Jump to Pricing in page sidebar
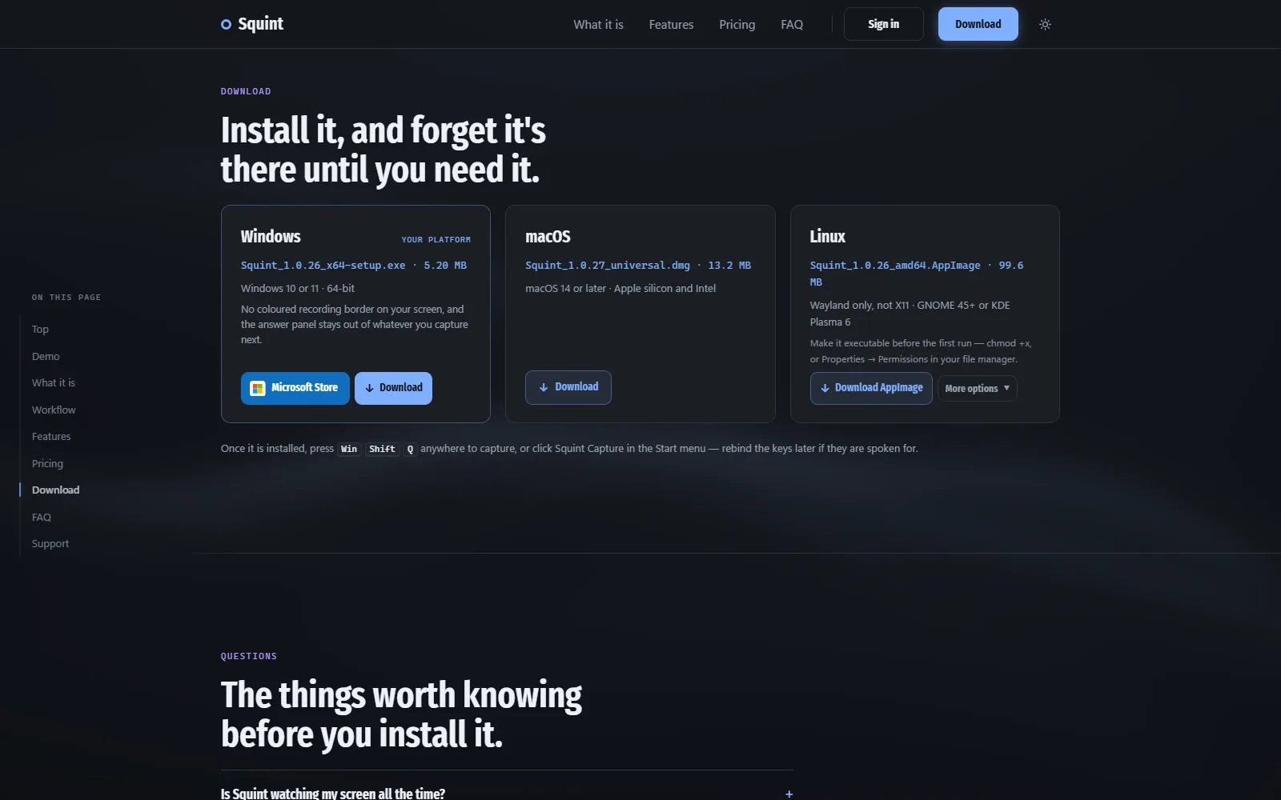 click(x=47, y=464)
